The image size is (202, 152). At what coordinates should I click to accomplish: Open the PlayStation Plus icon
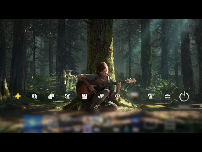(18, 96)
